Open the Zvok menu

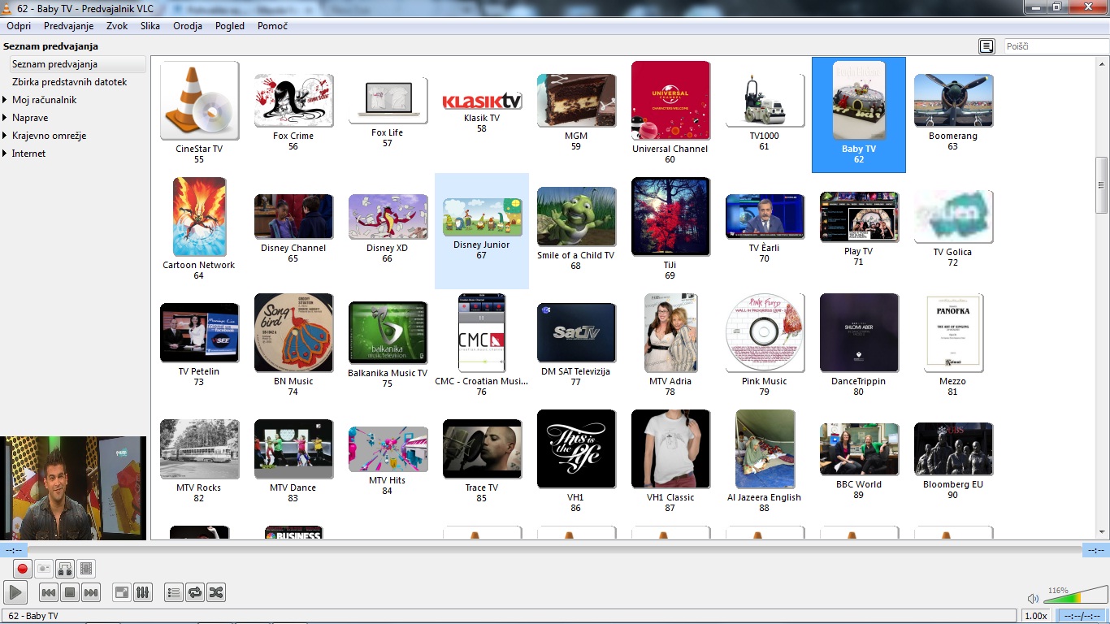117,26
